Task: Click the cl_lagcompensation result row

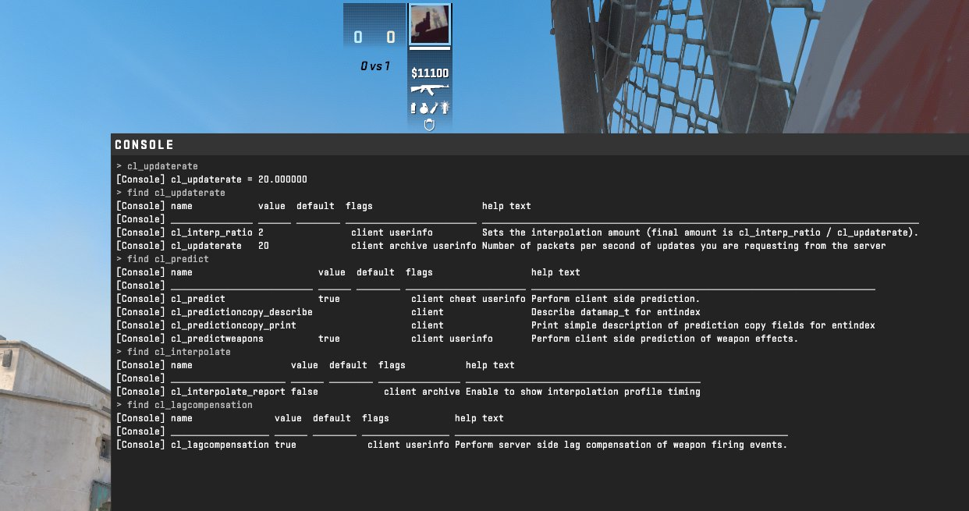Action: point(452,445)
